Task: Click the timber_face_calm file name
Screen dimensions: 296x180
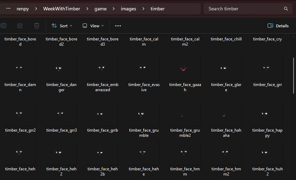Action: (144, 41)
